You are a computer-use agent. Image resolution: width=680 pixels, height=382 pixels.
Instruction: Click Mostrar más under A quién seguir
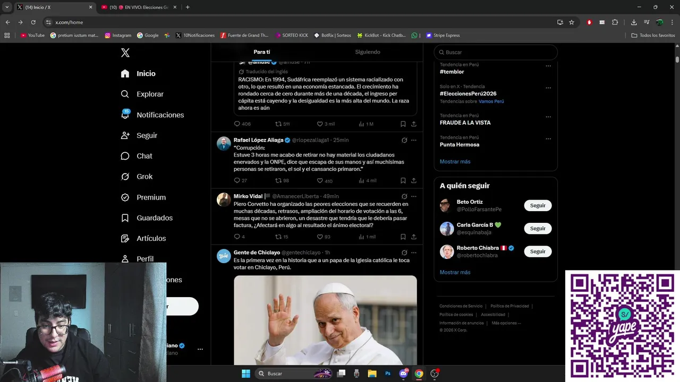[455, 272]
